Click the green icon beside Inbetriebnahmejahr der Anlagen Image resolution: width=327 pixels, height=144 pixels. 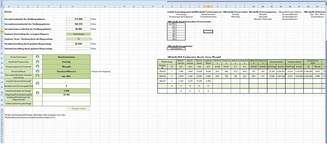click(x=38, y=93)
